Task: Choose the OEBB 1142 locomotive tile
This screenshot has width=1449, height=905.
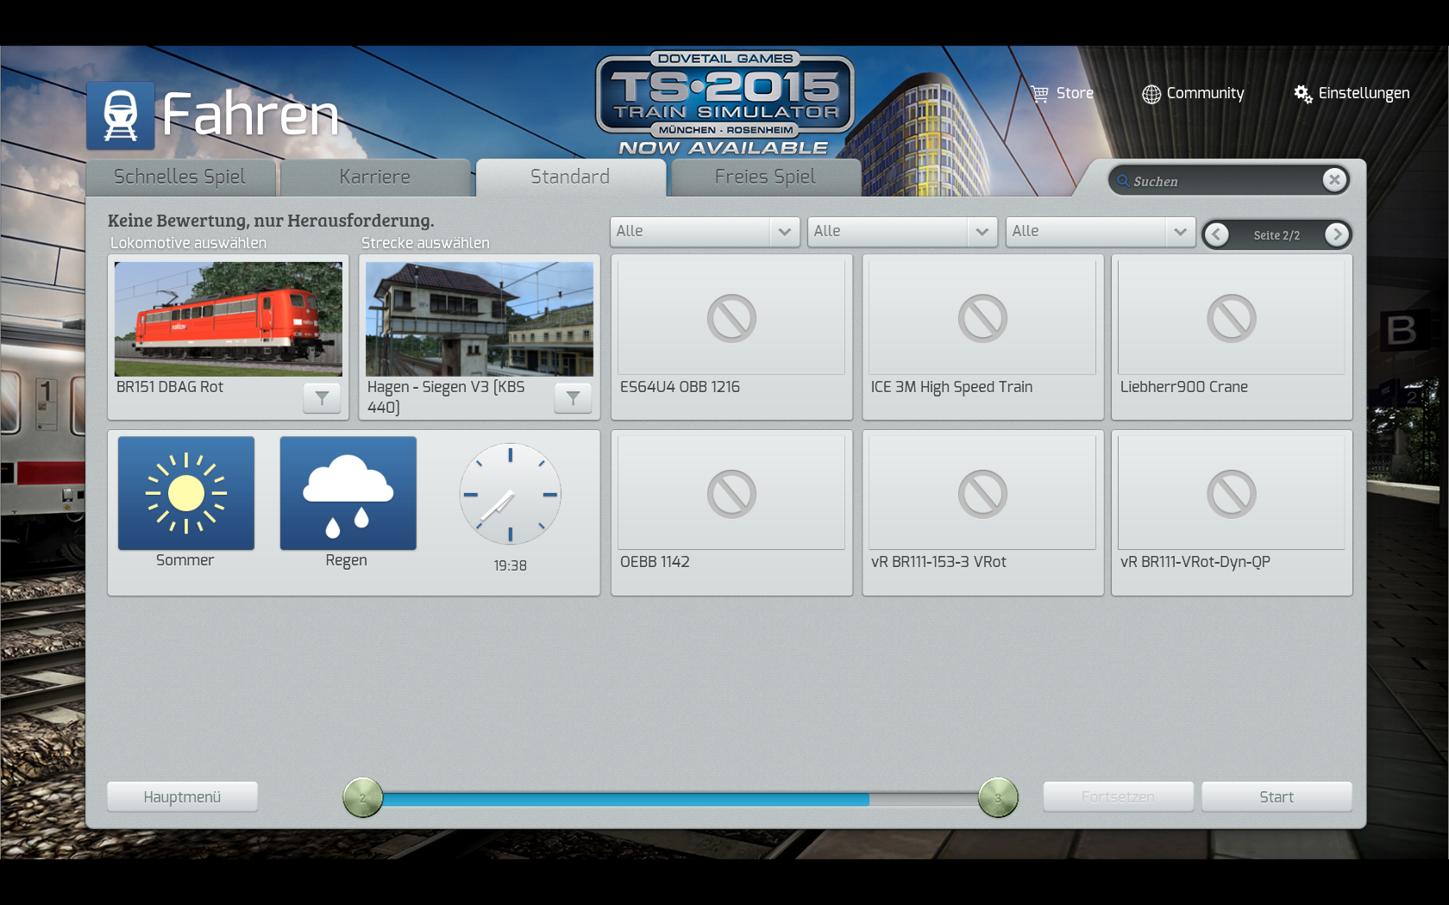Action: point(731,513)
